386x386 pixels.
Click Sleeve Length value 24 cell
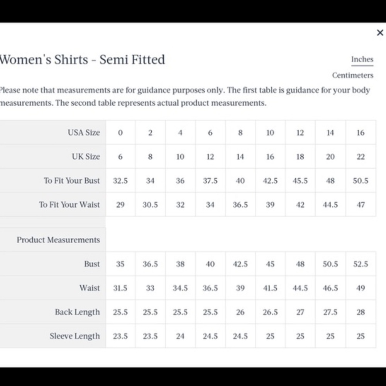pyautogui.click(x=180, y=336)
